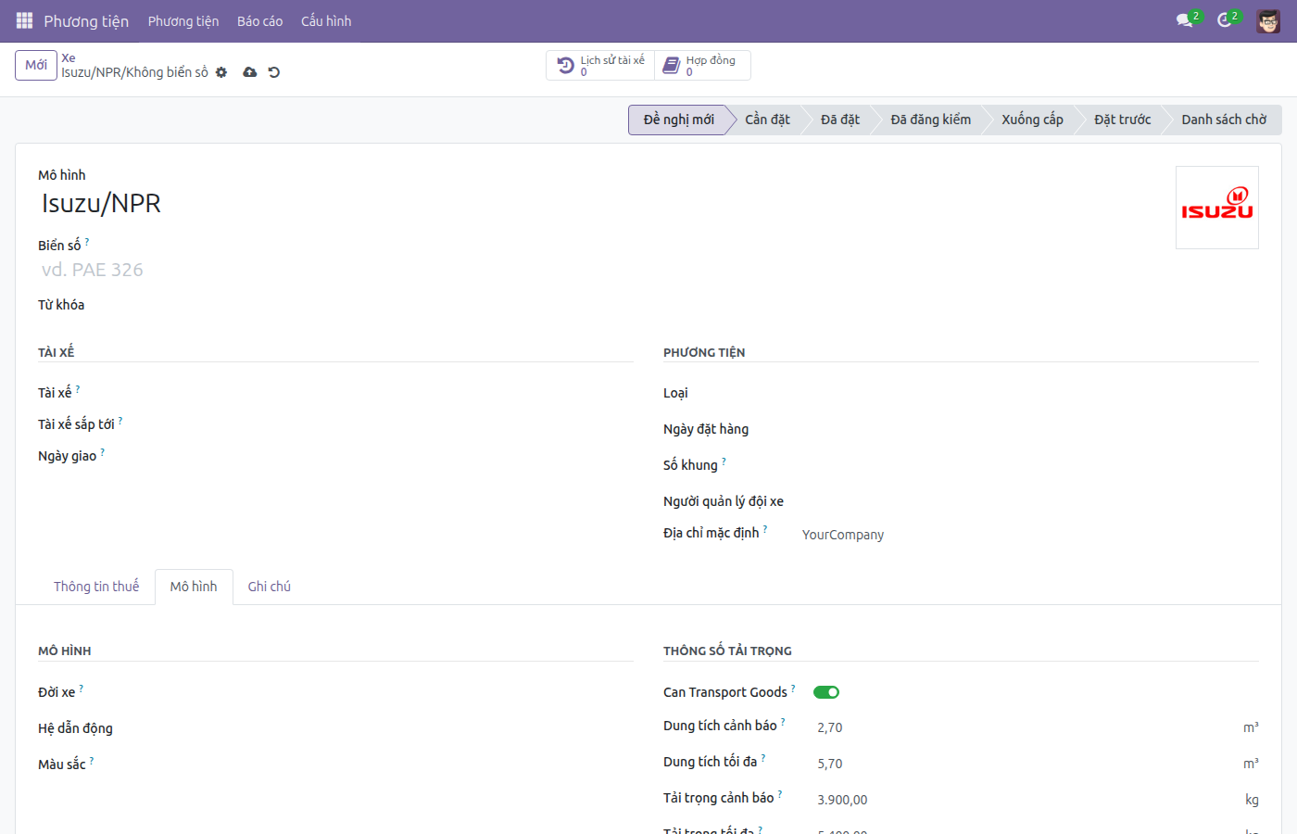Click the Isuzu logo image thumbnail
1297x834 pixels.
pos(1217,208)
